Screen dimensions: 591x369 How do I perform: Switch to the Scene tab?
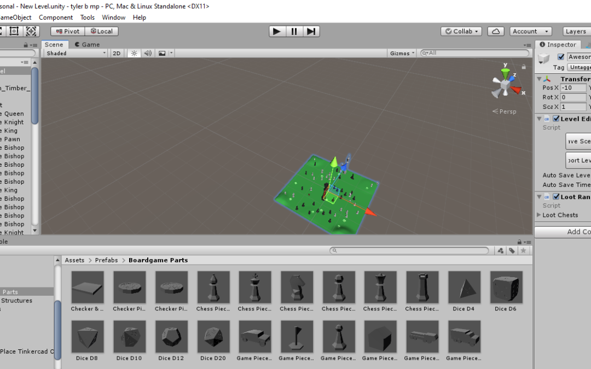point(54,44)
